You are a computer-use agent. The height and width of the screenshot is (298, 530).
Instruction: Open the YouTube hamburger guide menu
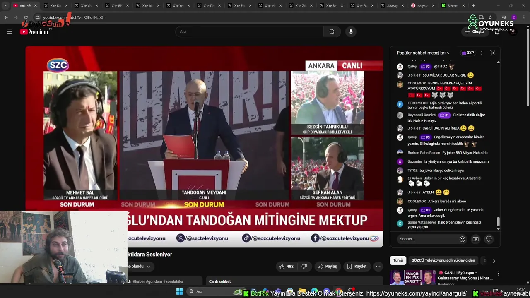pos(10,31)
